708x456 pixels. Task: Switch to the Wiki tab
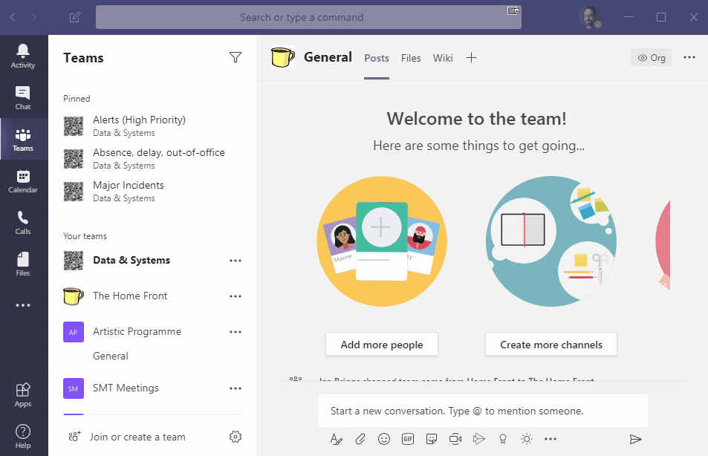[x=443, y=57]
